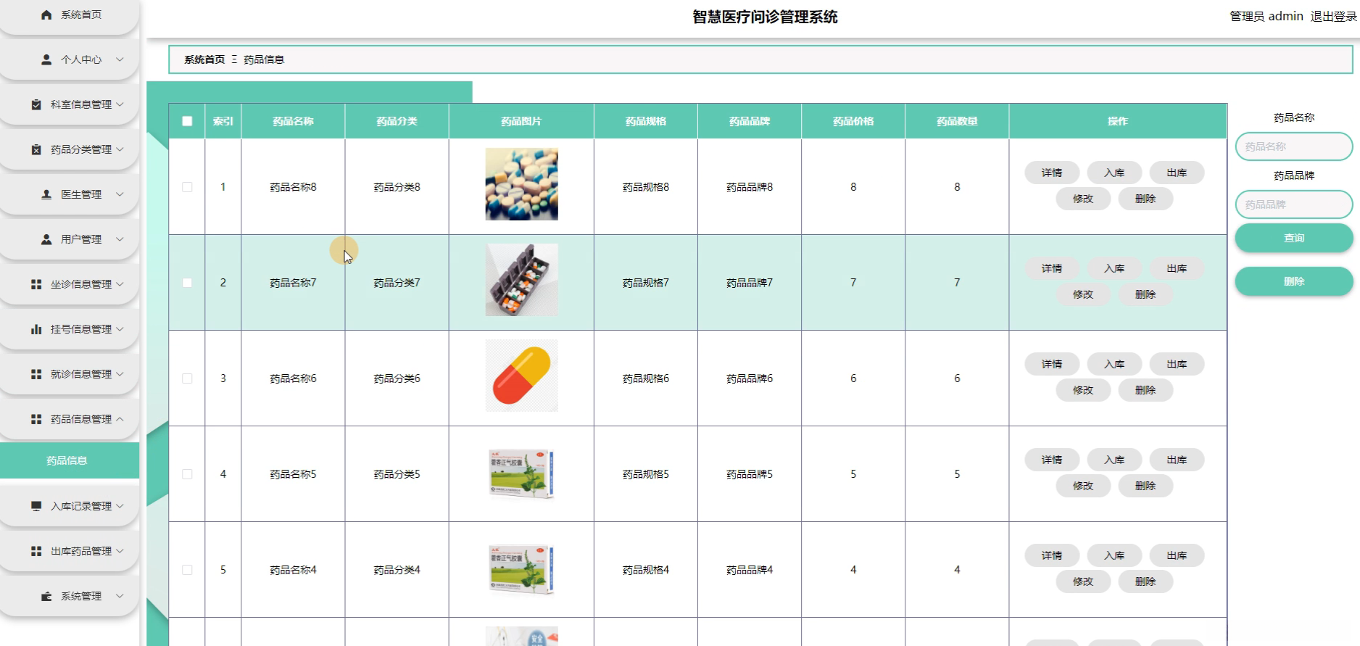Focus the 药品名称 search input
The image size is (1360, 646).
click(x=1294, y=146)
